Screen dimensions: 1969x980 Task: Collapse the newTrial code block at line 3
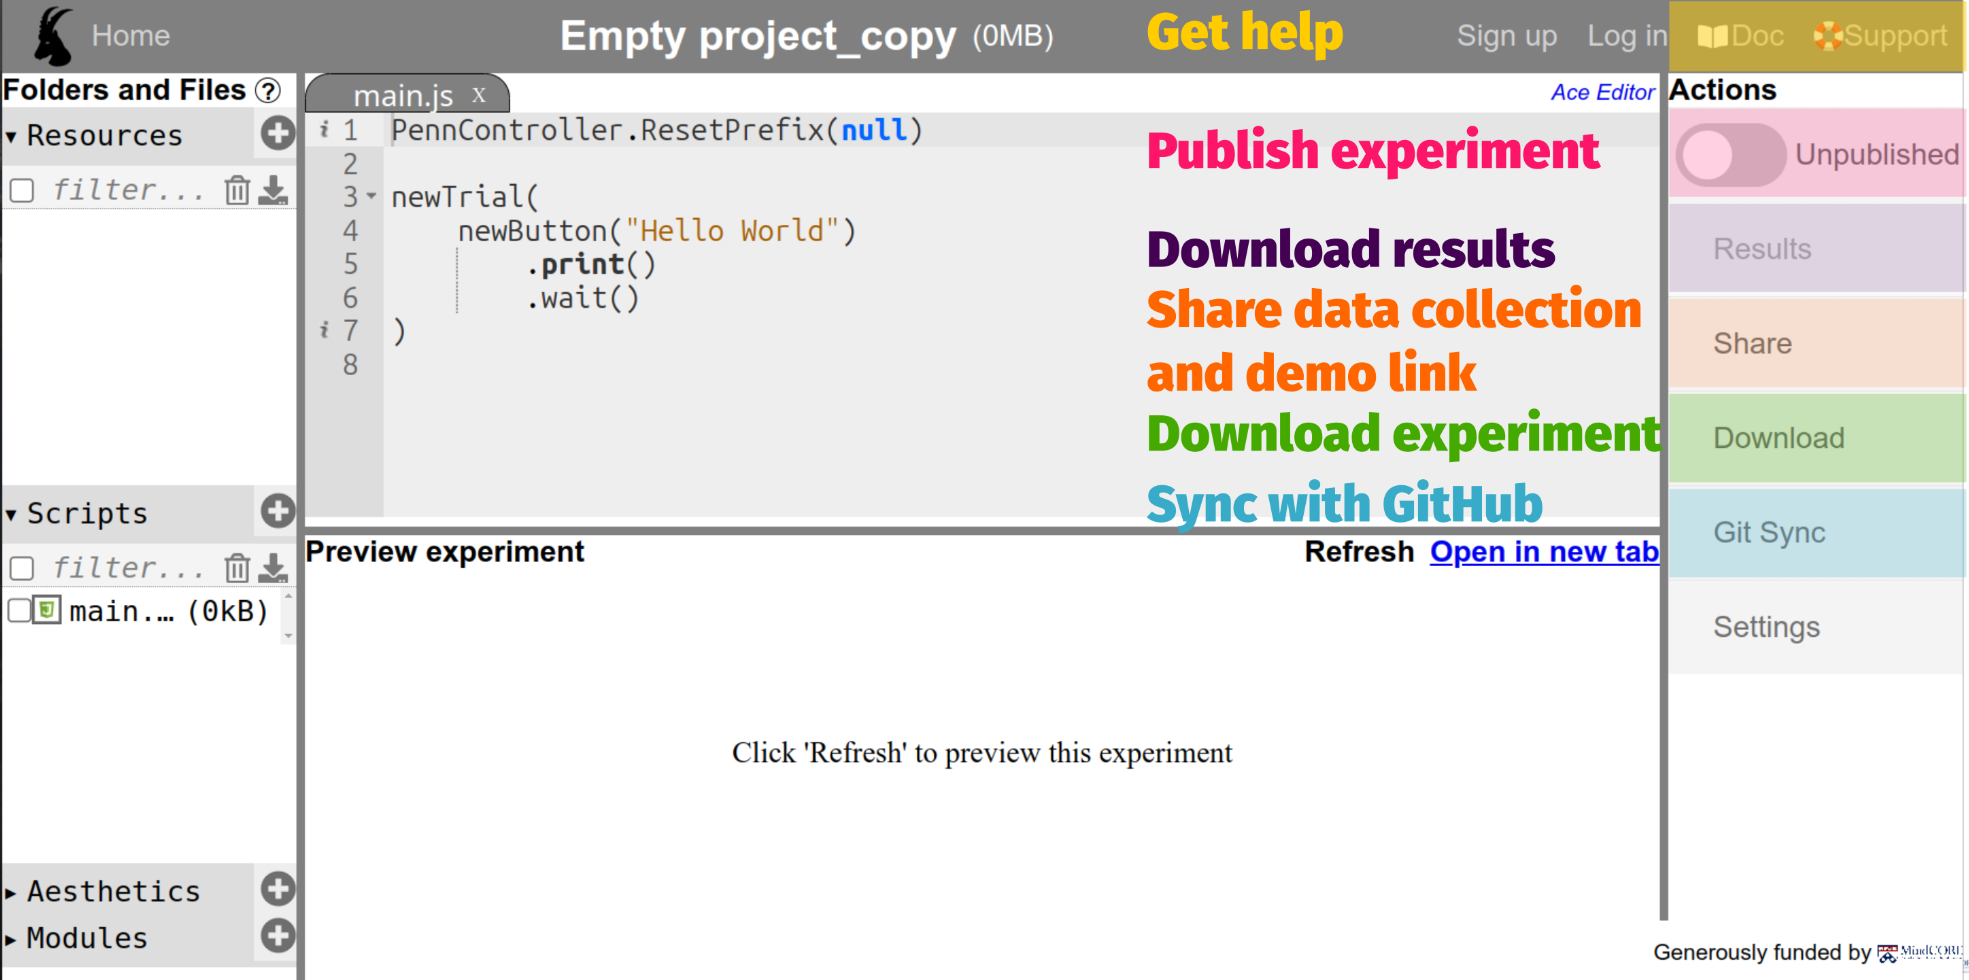pyautogui.click(x=371, y=196)
